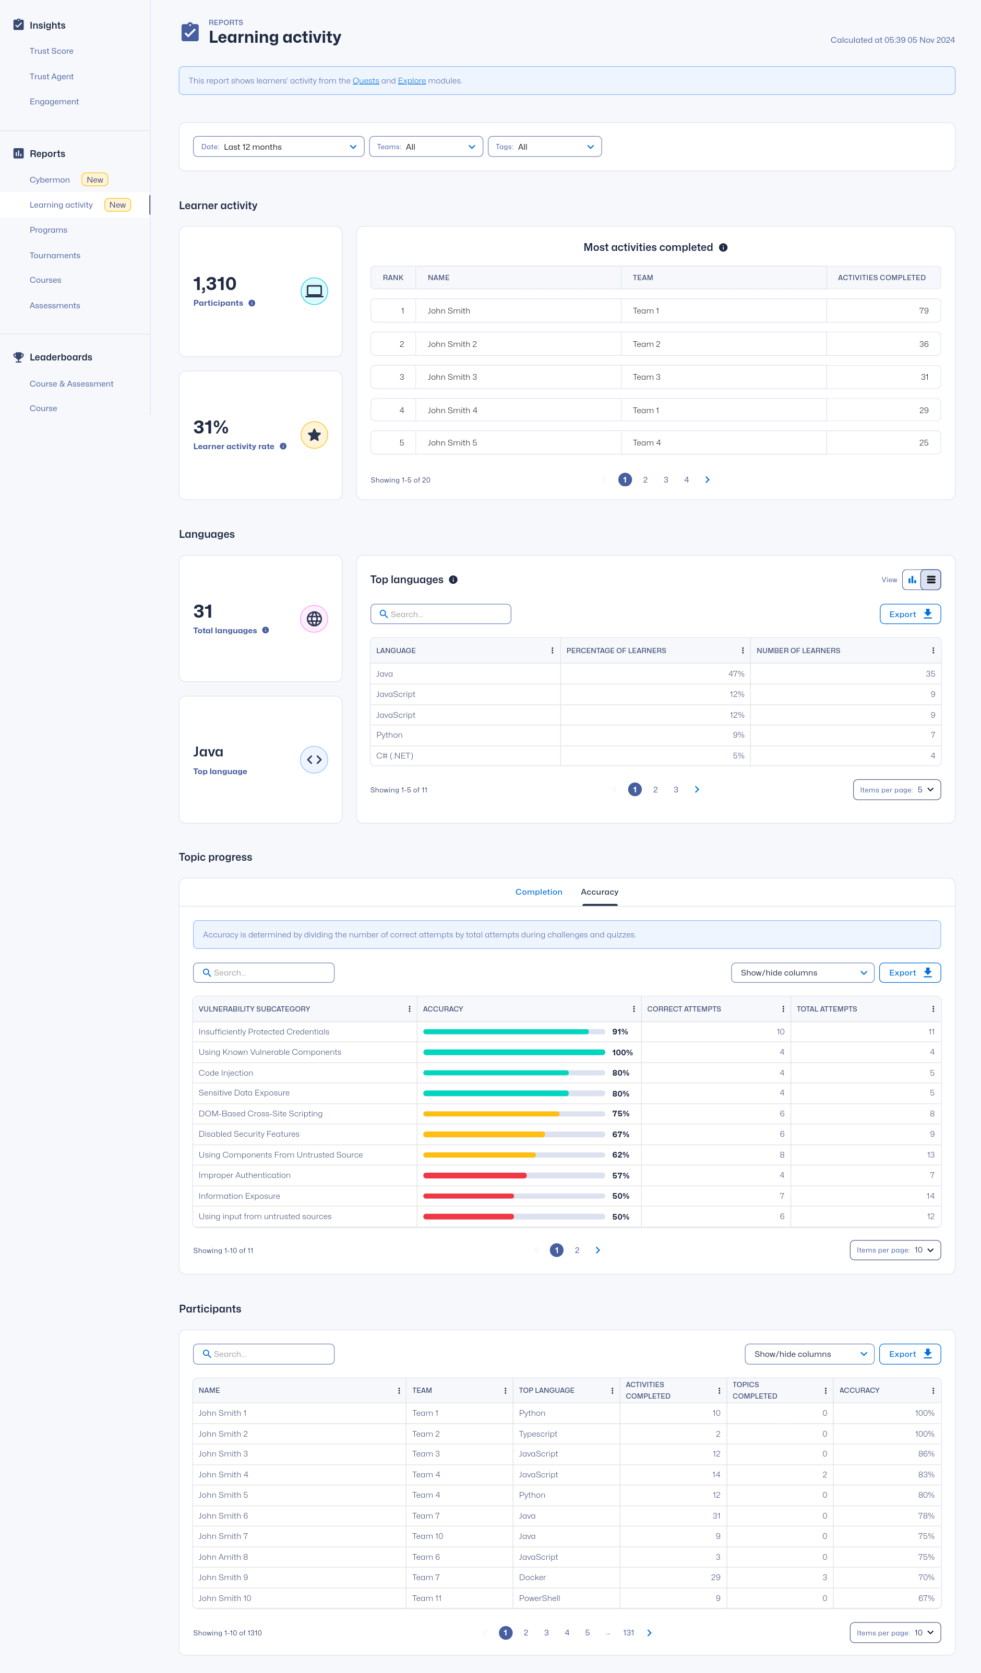The width and height of the screenshot is (981, 1673).
Task: Go to page 2 of Most activities
Action: [645, 480]
